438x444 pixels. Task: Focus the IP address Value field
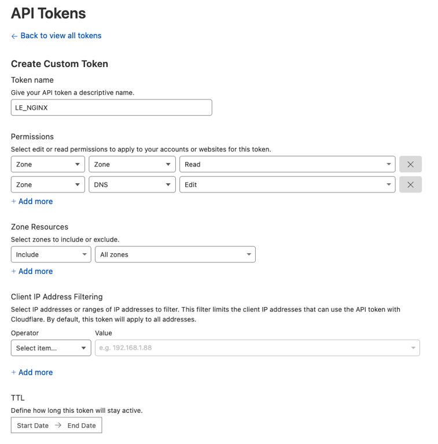click(253, 348)
